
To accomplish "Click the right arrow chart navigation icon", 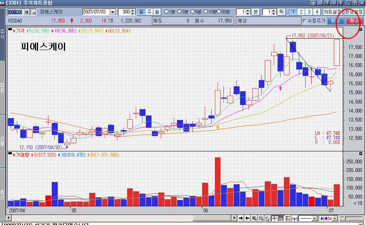I will click(241, 218).
